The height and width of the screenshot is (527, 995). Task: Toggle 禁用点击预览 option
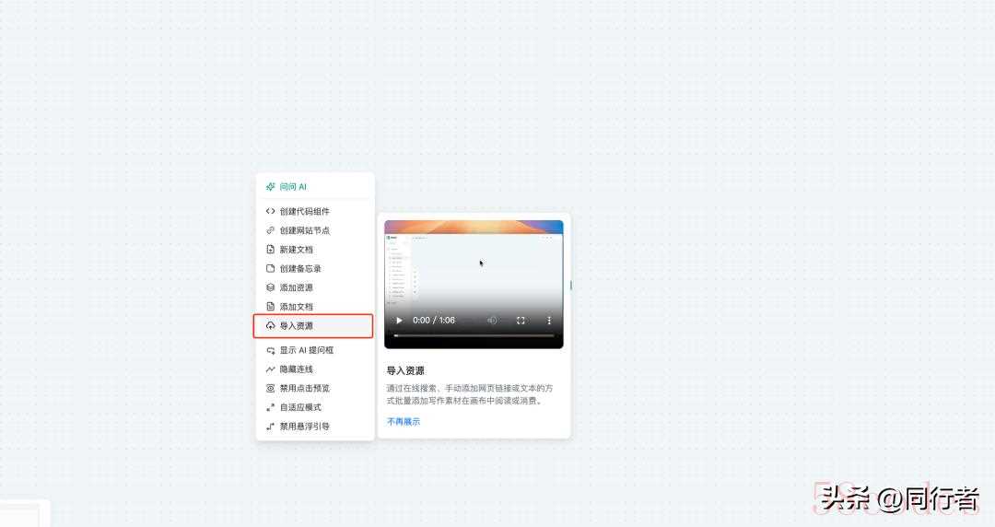tap(315, 388)
